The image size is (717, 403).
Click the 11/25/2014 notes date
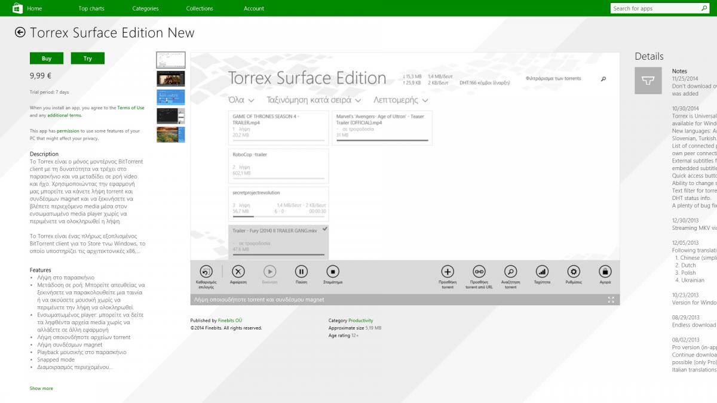pos(685,79)
